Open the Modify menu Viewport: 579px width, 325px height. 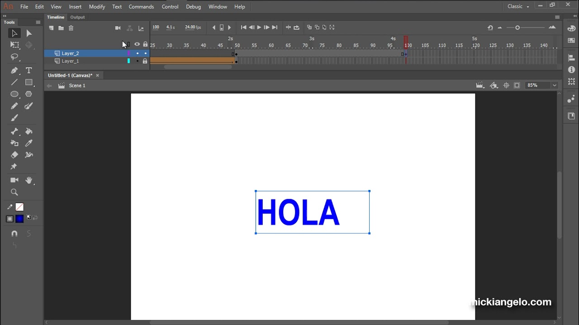pyautogui.click(x=97, y=7)
